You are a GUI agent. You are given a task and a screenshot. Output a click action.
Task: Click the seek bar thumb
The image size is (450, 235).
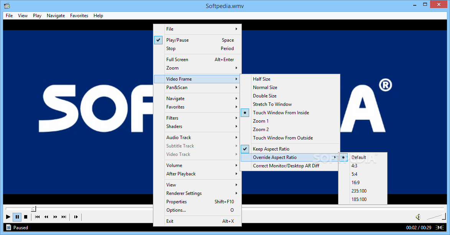pyautogui.click(x=34, y=209)
